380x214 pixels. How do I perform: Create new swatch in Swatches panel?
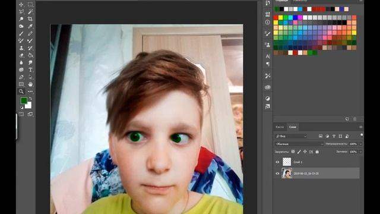pyautogui.click(x=347, y=119)
